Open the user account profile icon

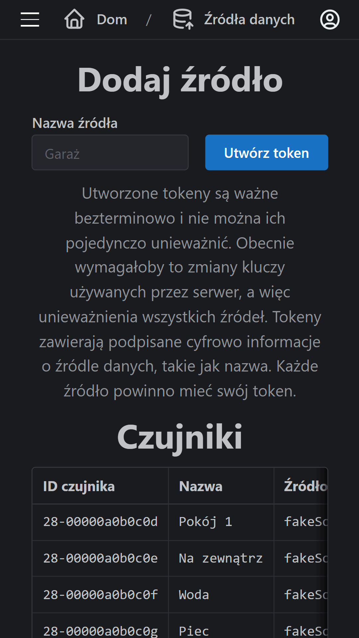tap(329, 20)
